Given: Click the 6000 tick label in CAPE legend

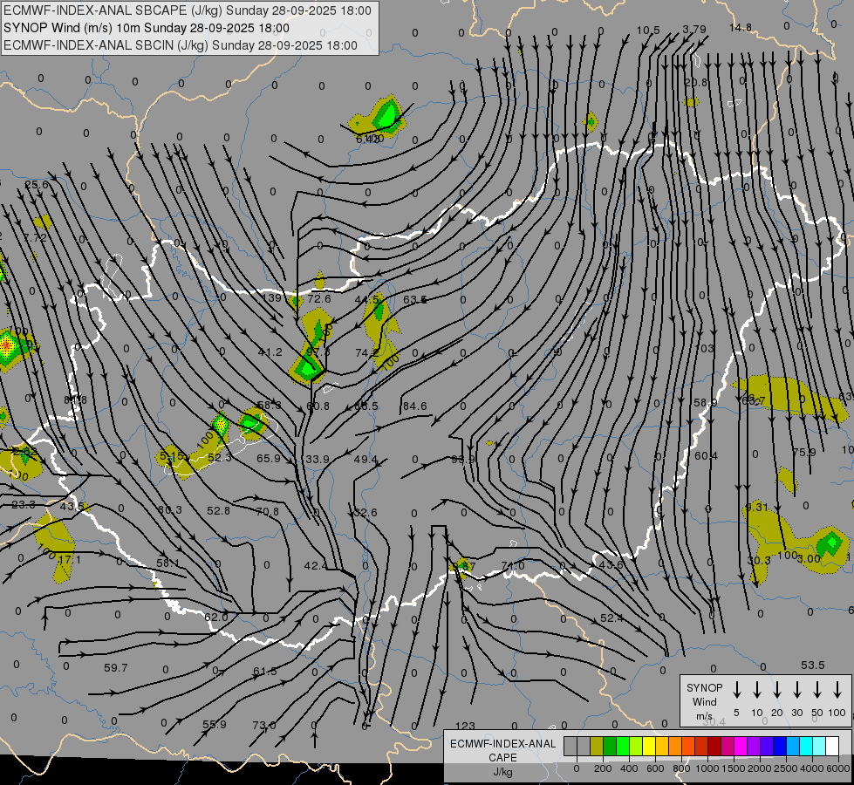Looking at the screenshot, I should [837, 768].
